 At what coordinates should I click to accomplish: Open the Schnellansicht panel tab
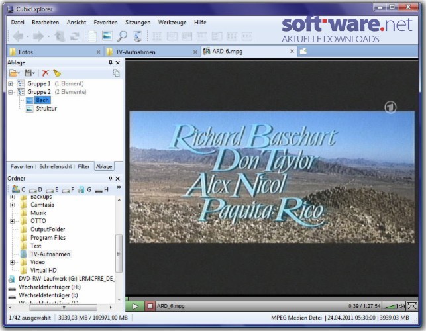(x=56, y=166)
